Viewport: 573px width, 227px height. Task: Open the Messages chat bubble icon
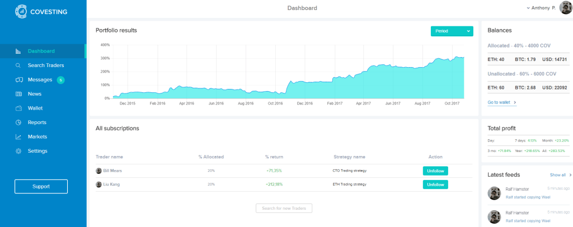click(x=18, y=79)
